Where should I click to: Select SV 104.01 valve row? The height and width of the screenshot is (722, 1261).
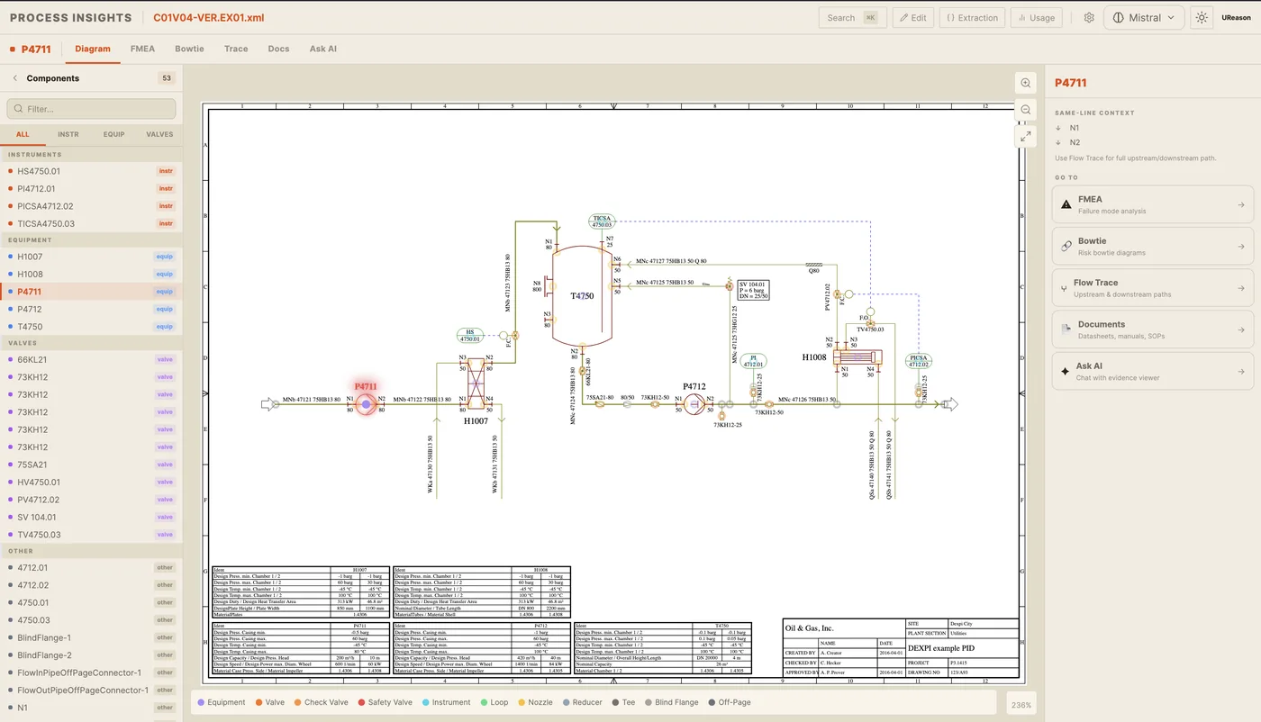(91, 517)
